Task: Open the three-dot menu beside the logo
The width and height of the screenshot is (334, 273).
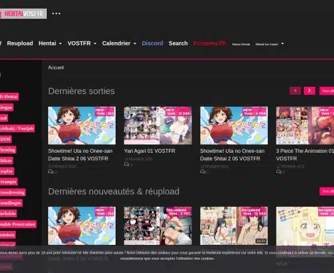Action: pyautogui.click(x=56, y=13)
